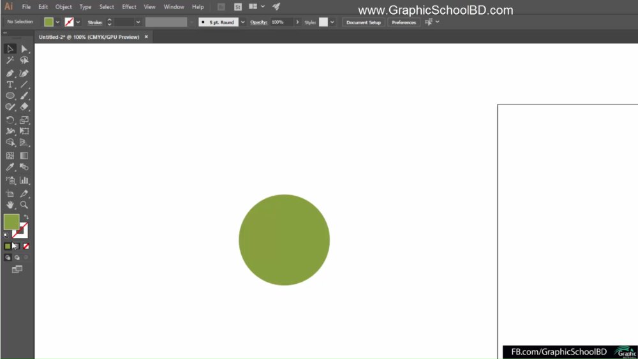Select the Paintbrush tool

(24, 96)
